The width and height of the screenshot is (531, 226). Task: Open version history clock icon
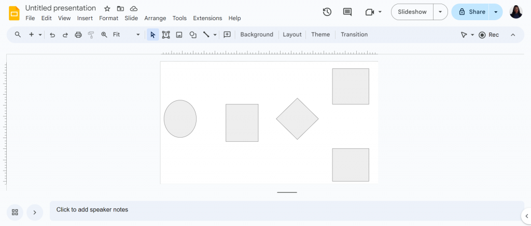pyautogui.click(x=327, y=12)
